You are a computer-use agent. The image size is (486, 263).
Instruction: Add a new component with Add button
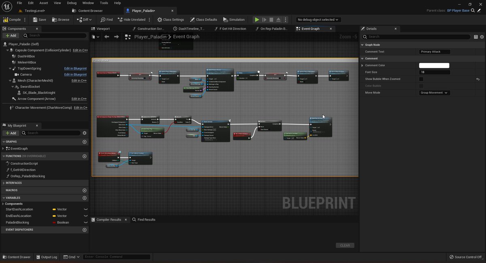click(x=11, y=36)
